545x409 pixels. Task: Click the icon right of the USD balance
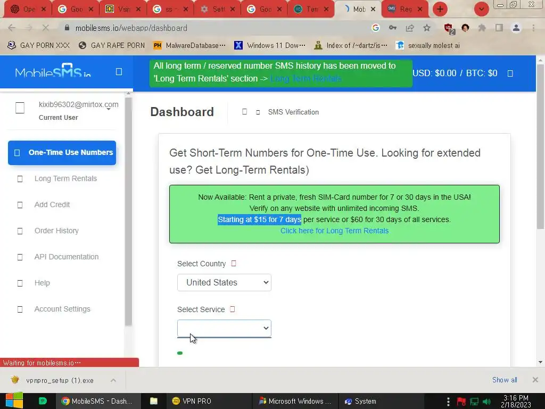click(x=510, y=73)
